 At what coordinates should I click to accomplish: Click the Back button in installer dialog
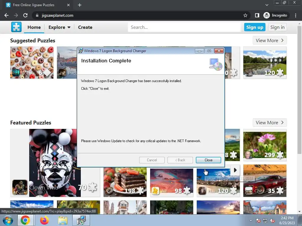pos(180,160)
